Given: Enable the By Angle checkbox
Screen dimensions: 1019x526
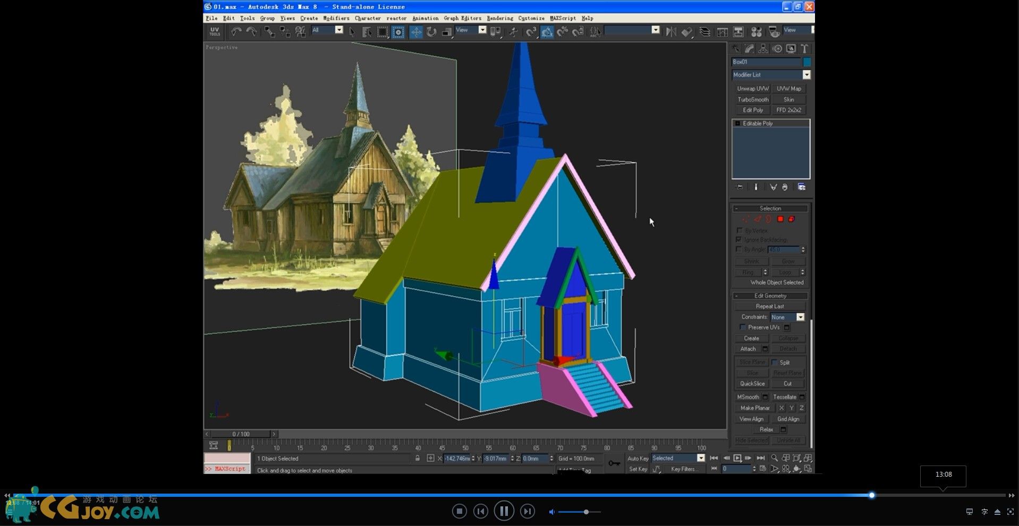Looking at the screenshot, I should tap(739, 249).
